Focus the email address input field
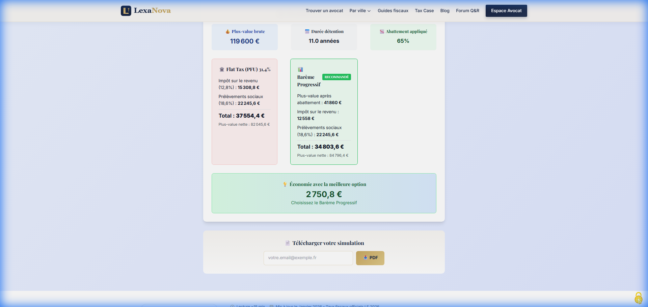648x307 pixels. pos(308,258)
